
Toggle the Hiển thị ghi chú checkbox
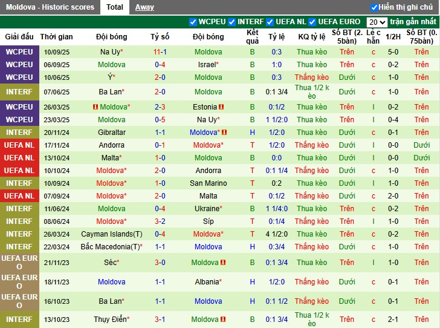pyautogui.click(x=374, y=7)
